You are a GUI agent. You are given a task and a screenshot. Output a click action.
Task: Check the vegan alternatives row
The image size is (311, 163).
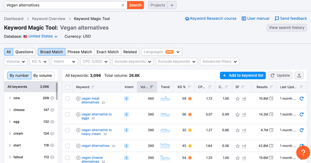68,146
